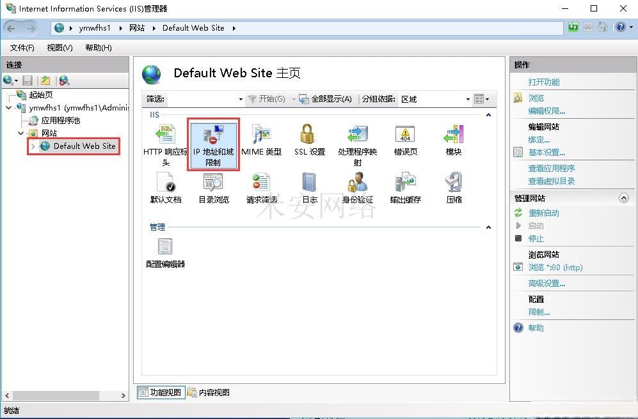
Task: Click 停止 site link
Action: pos(536,239)
